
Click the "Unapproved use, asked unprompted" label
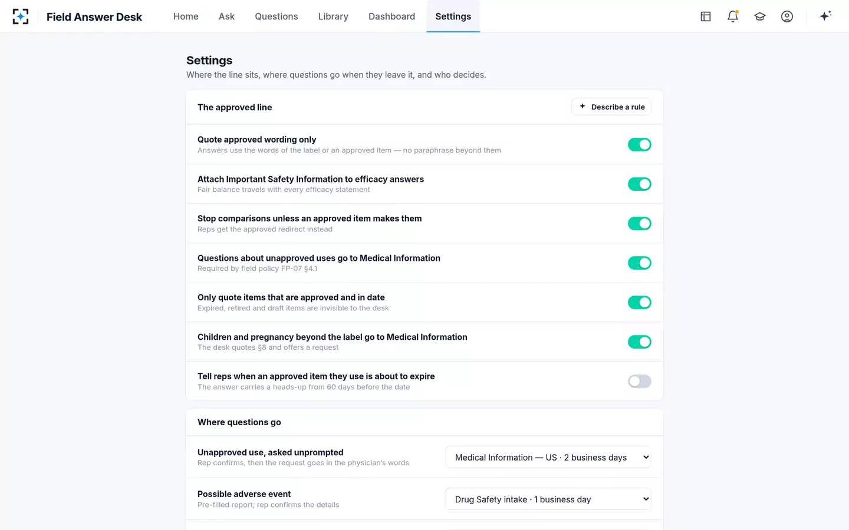(271, 452)
